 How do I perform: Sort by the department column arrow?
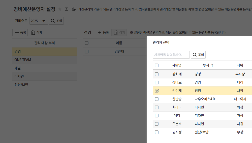point(212,65)
